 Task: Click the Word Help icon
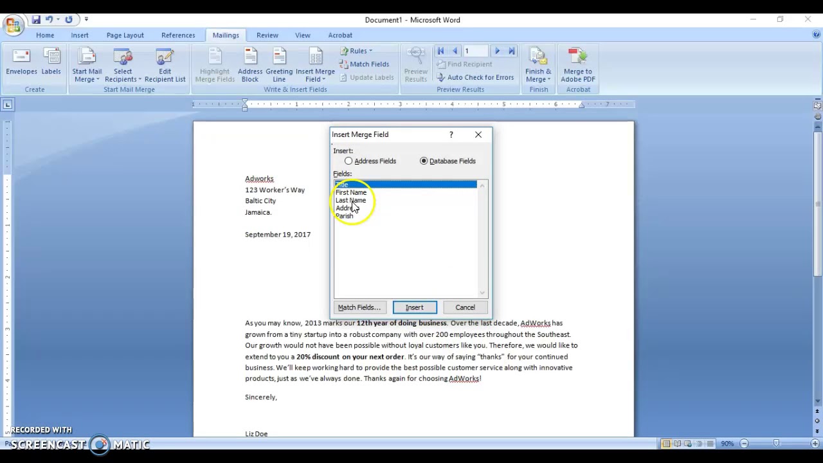[x=816, y=35]
